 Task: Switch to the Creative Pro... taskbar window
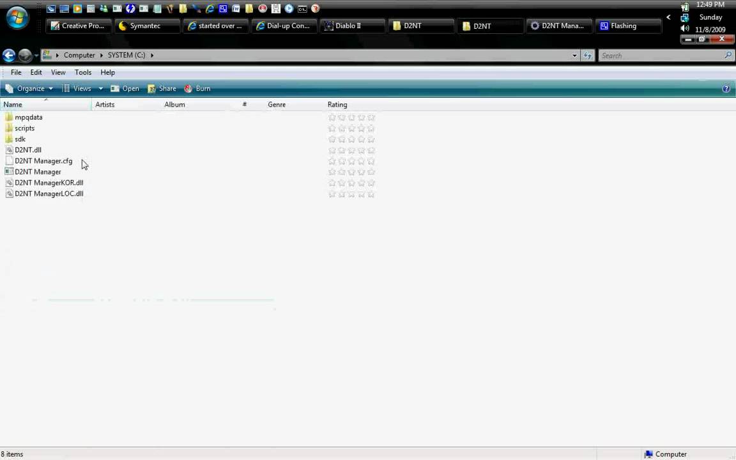(x=79, y=26)
